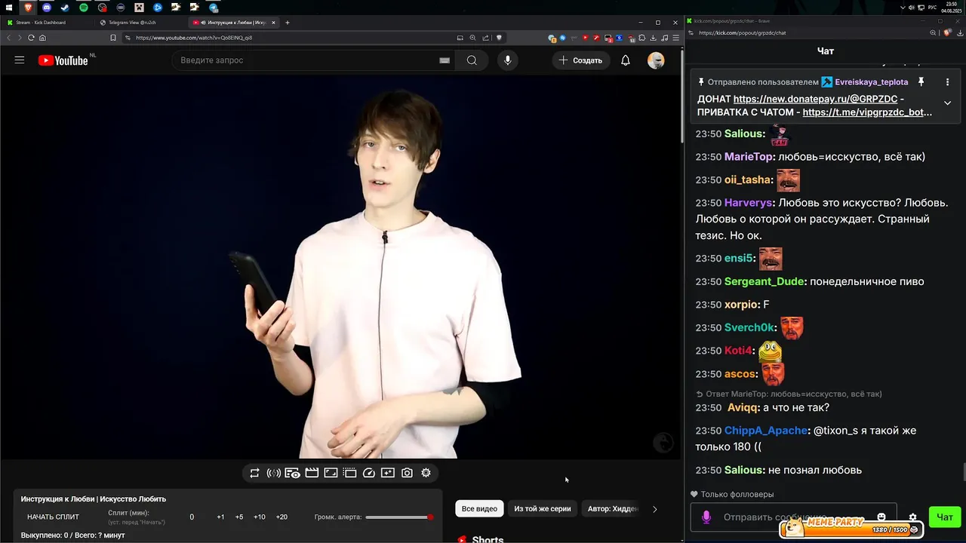Click the green Чат send button
Screen dimensions: 966x543
944,517
